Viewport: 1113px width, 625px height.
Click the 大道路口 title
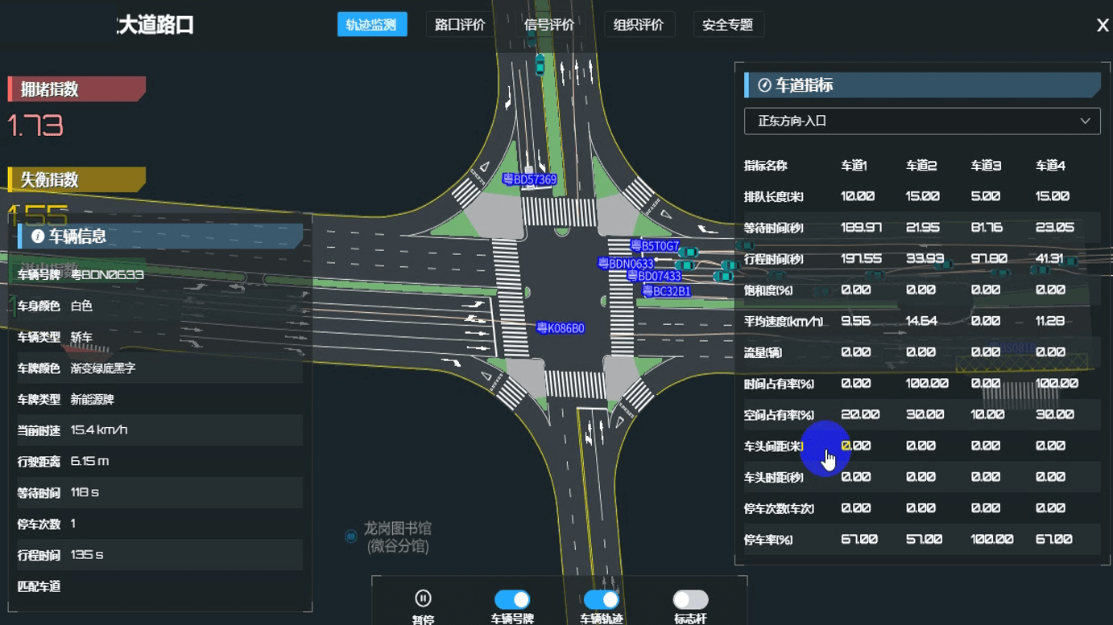point(156,25)
